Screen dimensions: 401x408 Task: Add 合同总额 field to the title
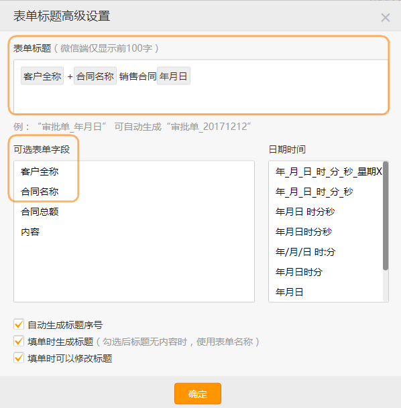coord(40,212)
